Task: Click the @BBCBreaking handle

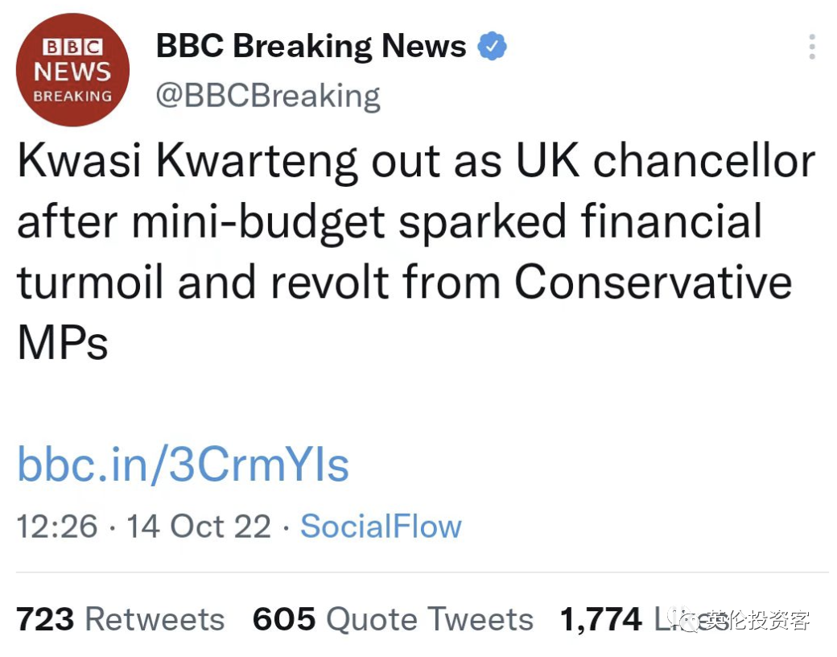Action: click(x=267, y=96)
